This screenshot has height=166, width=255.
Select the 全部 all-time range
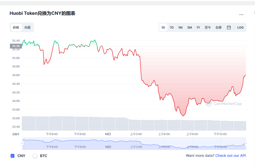click(218, 27)
